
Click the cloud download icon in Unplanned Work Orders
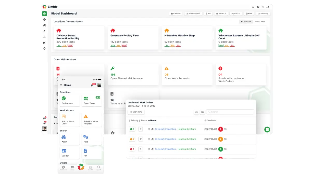pyautogui.click(x=202, y=112)
